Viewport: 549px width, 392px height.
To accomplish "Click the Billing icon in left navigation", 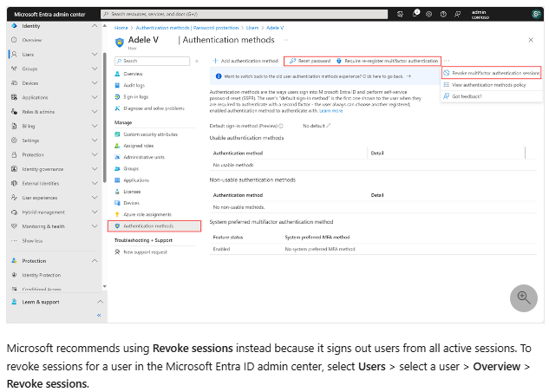I will [x=14, y=126].
